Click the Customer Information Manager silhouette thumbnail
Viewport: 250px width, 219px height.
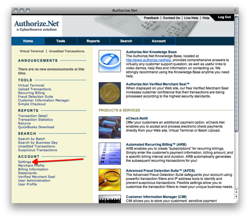tap(110, 199)
